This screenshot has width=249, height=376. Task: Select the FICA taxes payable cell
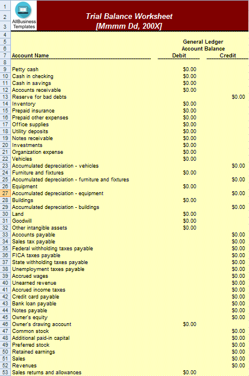click(36, 255)
